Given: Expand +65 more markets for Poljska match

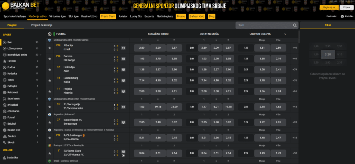Looking at the screenshot, I should 295,91.
